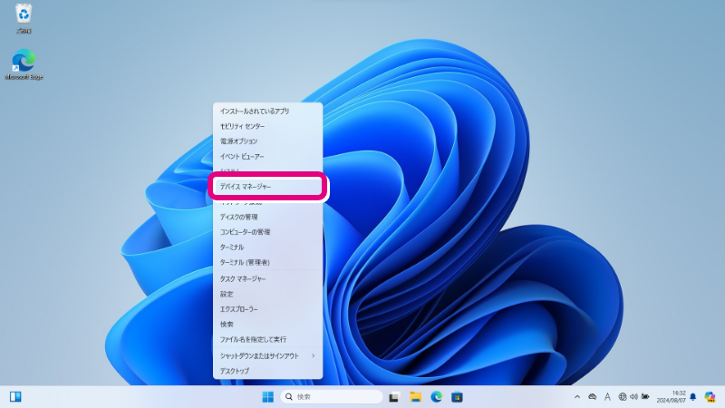Click the Task View taskbar icon
Image resolution: width=725 pixels, height=408 pixels.
[394, 397]
